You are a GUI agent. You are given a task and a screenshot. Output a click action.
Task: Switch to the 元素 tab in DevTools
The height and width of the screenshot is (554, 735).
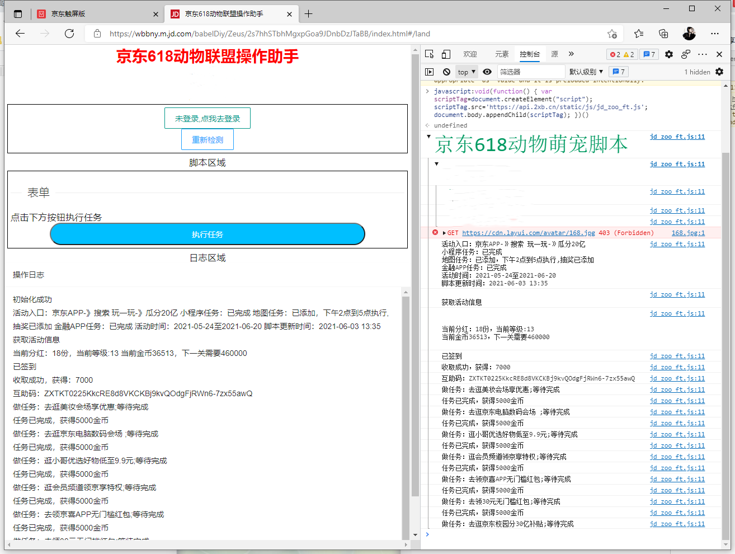point(501,54)
